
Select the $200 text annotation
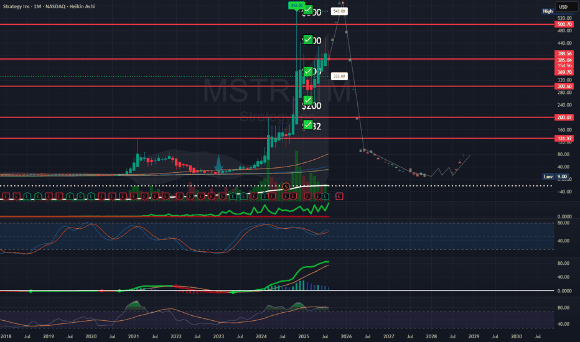click(311, 106)
